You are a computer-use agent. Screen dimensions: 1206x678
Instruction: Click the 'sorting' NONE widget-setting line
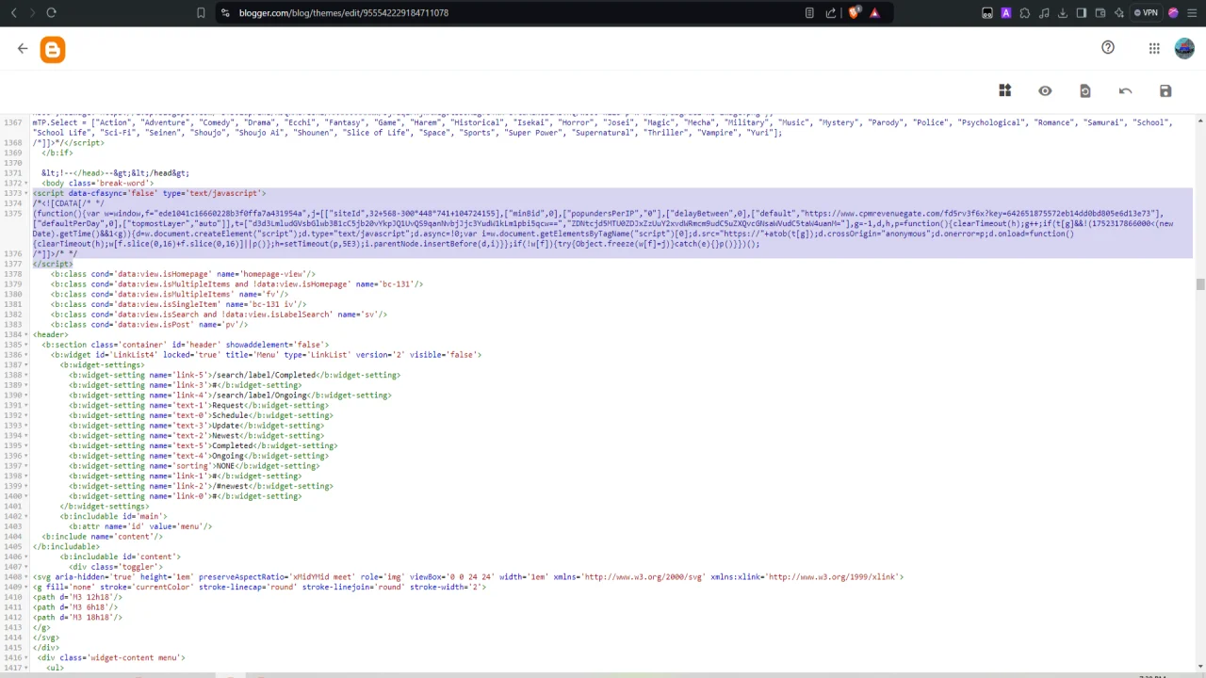pos(194,466)
